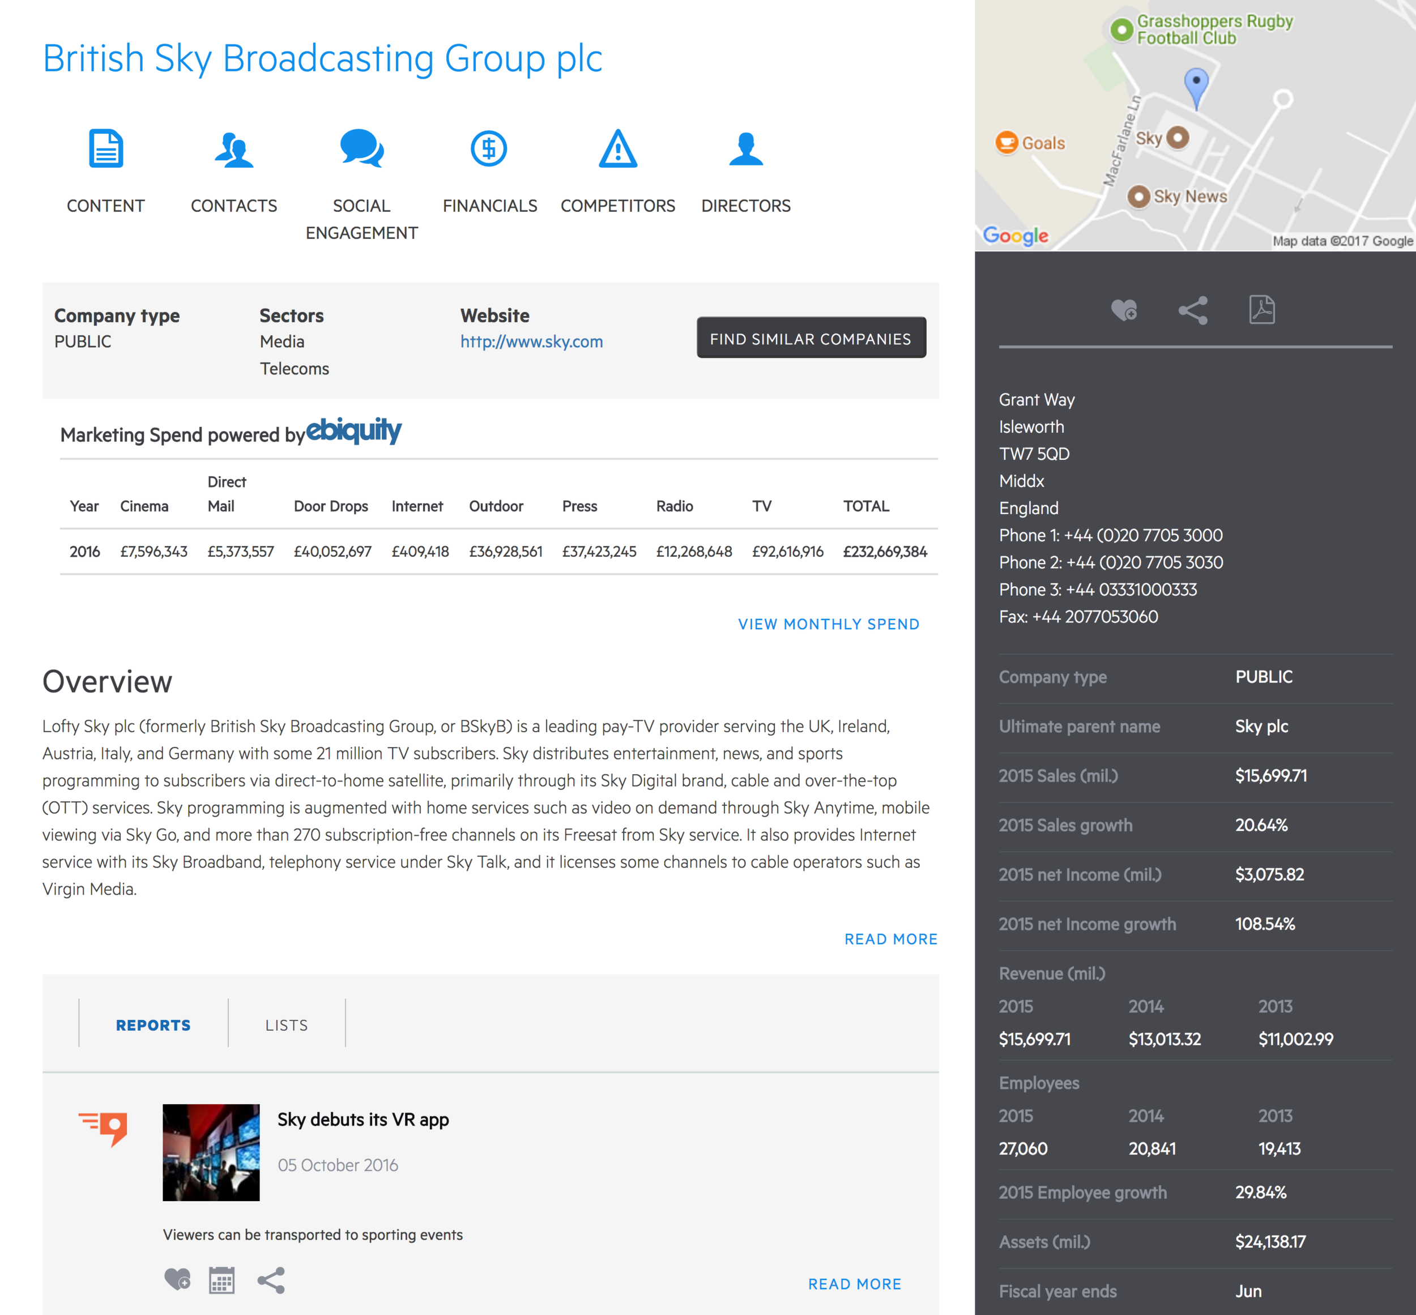Select the Sky News marker on map
This screenshot has width=1416, height=1315.
point(1138,197)
